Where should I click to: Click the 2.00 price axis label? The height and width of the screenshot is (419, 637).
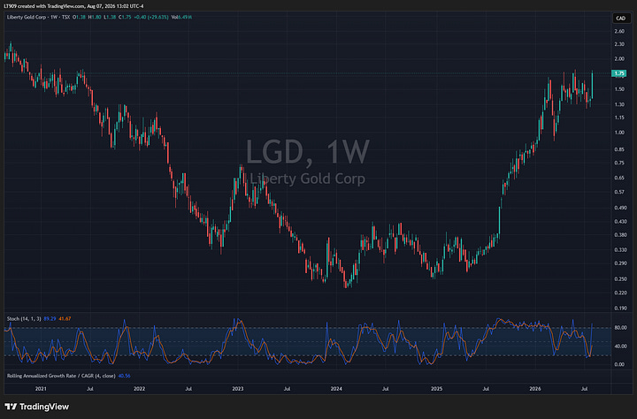pos(619,59)
